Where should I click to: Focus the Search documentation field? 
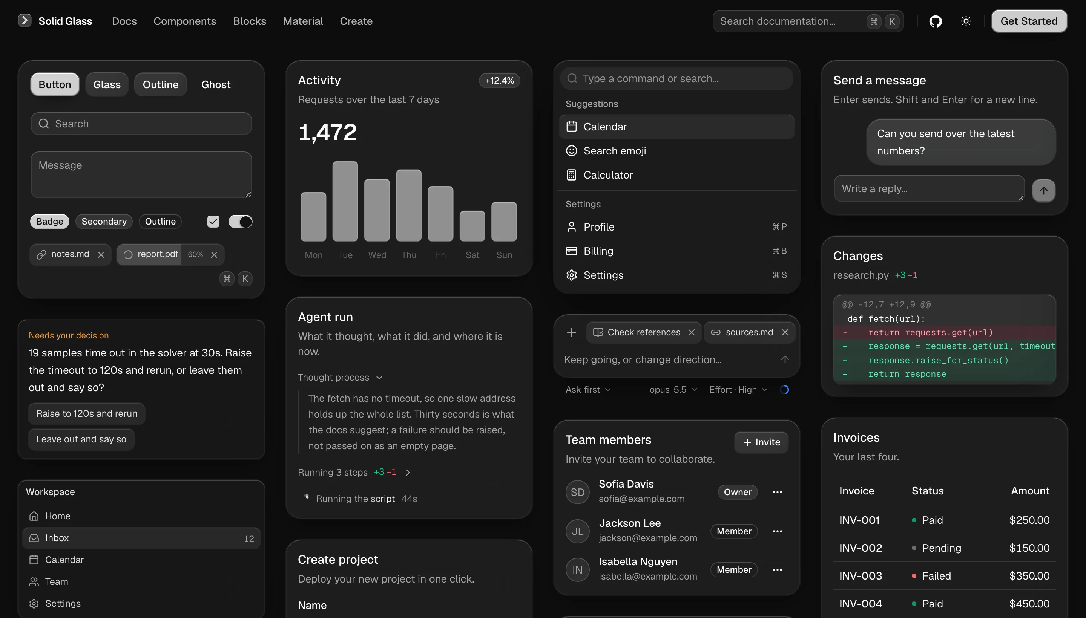tap(808, 21)
